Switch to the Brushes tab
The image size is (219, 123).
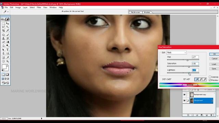147,12
